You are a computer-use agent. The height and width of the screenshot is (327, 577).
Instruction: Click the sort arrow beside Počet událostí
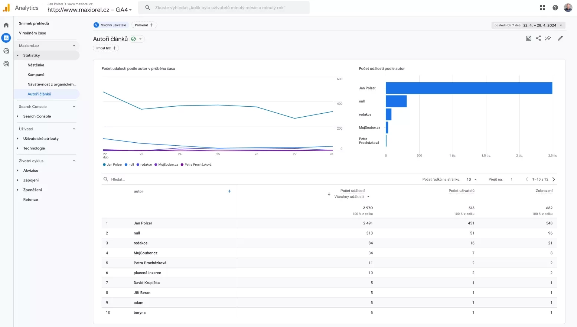[329, 194]
